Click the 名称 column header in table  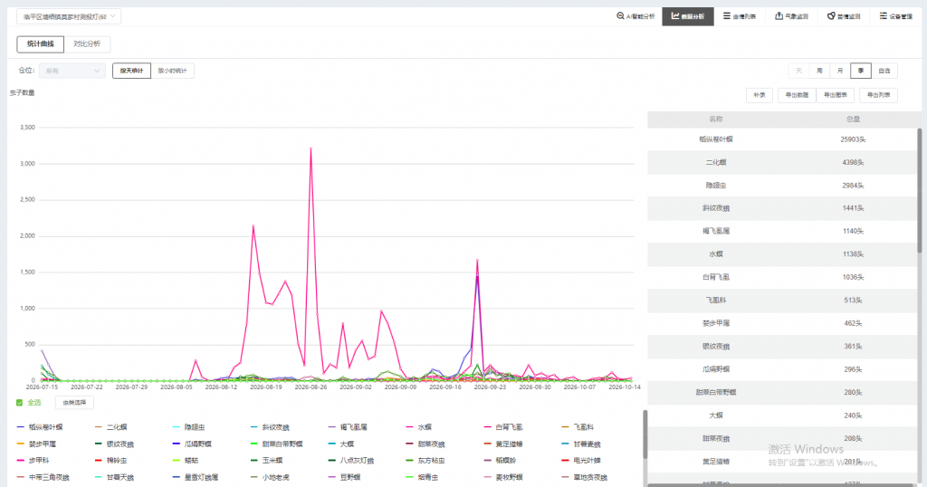[716, 119]
